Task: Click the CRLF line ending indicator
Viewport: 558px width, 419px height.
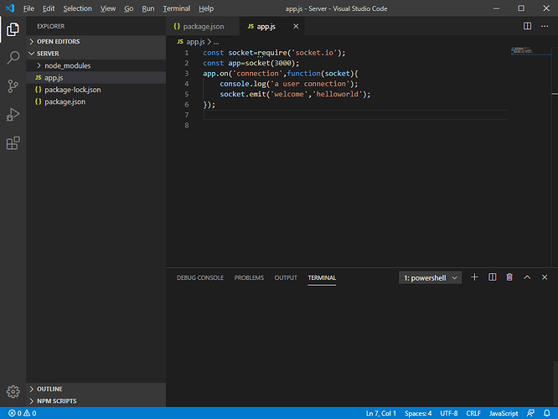Action: 473,413
